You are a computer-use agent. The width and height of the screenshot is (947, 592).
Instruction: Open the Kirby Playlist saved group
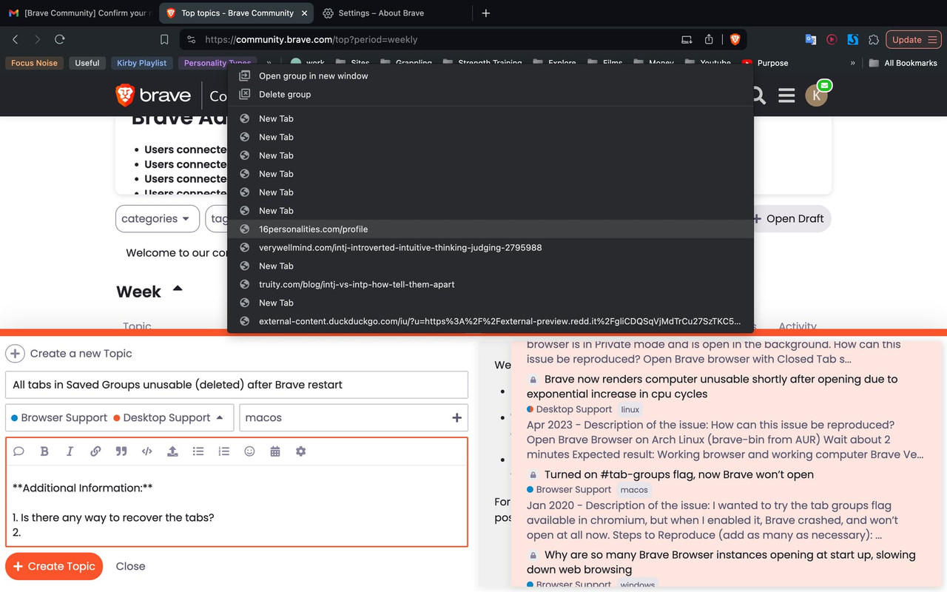(x=141, y=63)
